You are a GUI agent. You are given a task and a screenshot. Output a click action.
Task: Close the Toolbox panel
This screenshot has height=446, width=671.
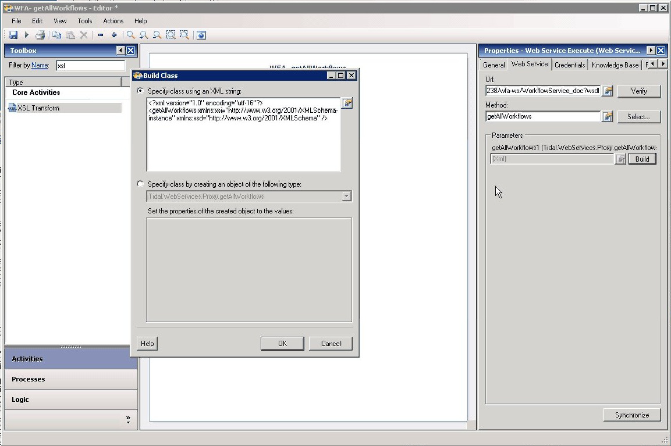(131, 51)
